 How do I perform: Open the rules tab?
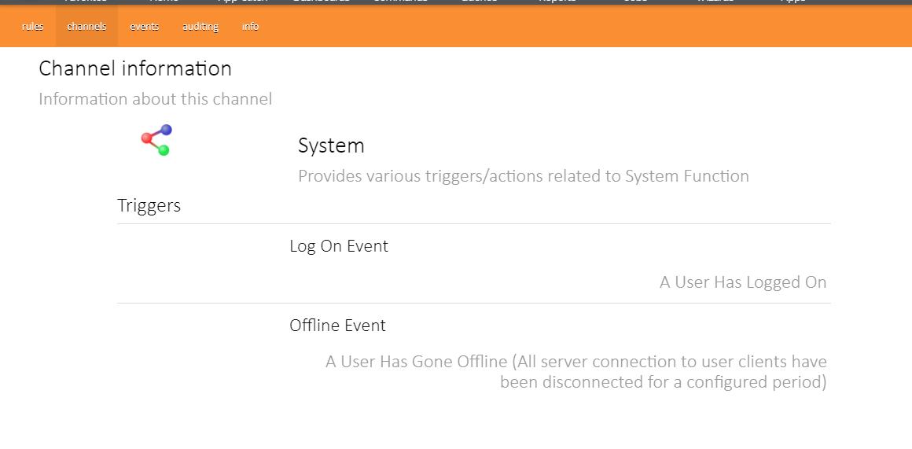pyautogui.click(x=33, y=27)
